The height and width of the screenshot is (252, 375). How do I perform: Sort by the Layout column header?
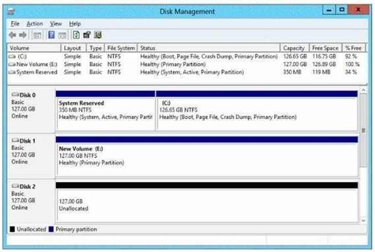pyautogui.click(x=74, y=48)
